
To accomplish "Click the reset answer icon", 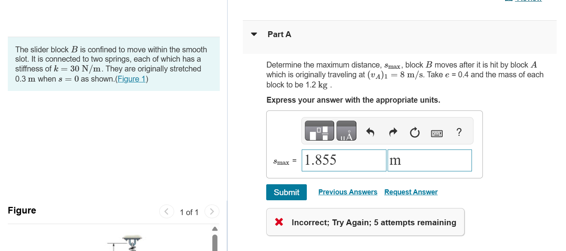I will click(415, 132).
